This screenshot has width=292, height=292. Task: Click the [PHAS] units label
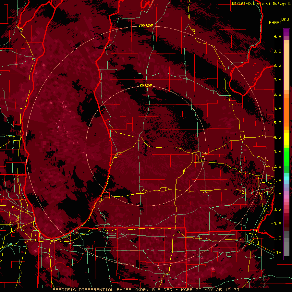point(274,22)
